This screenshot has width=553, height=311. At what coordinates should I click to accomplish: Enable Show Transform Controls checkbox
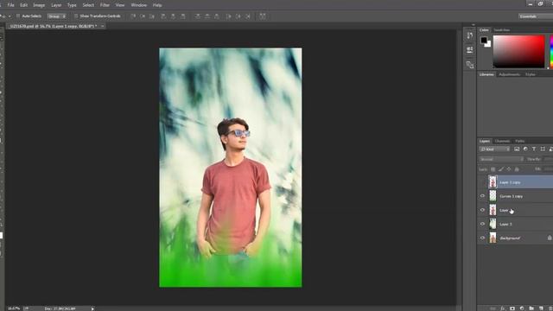pyautogui.click(x=76, y=16)
